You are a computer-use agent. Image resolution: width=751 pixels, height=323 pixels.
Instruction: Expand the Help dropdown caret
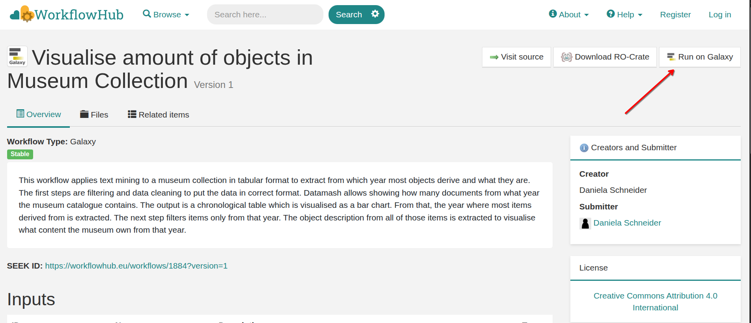pyautogui.click(x=640, y=15)
